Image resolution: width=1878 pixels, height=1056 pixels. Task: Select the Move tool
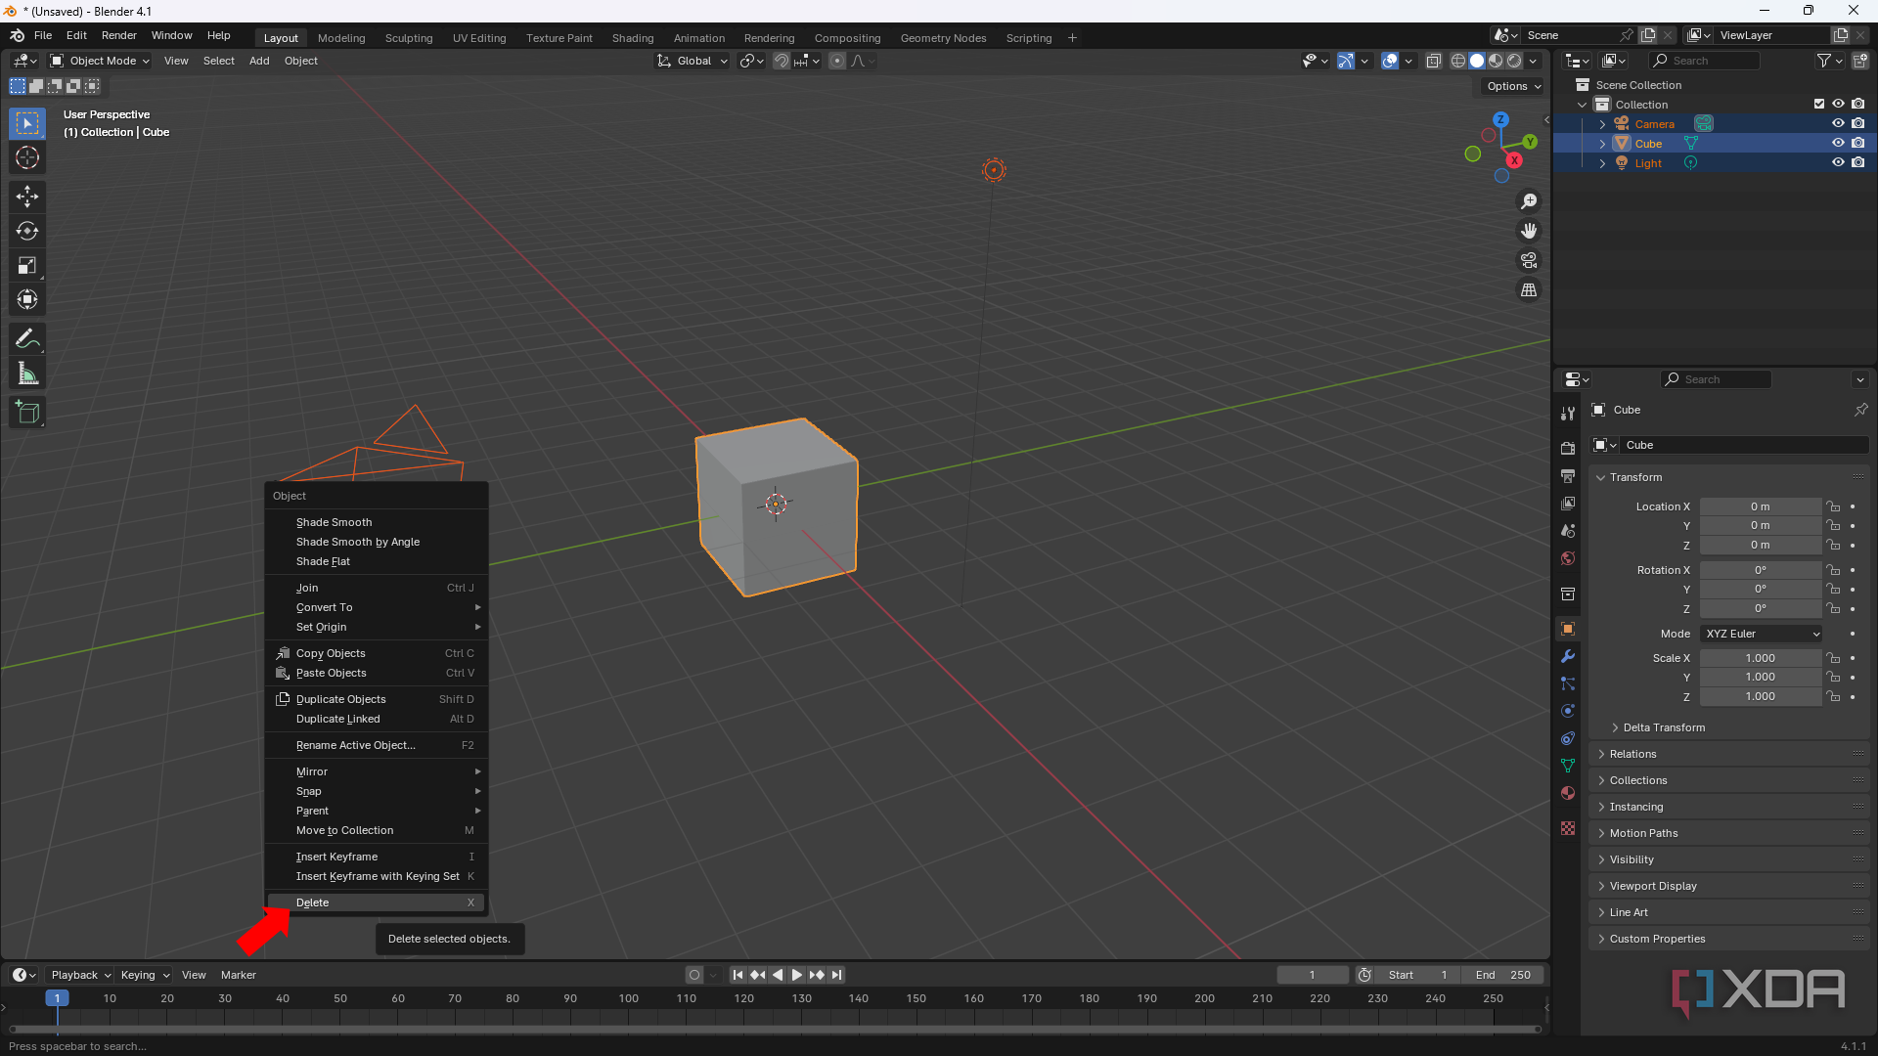tap(26, 197)
